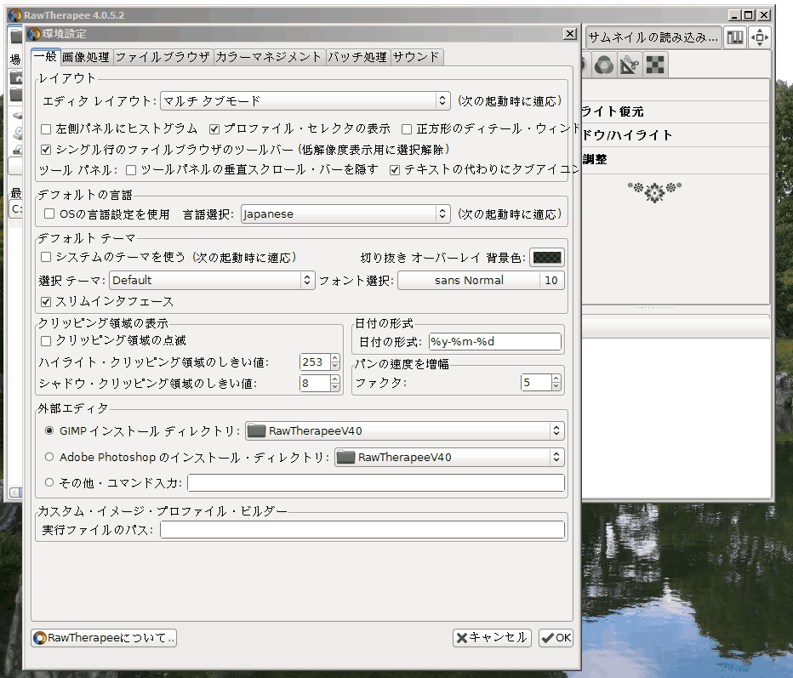
Task: Uncheck テキストの代わりにタブアイコン option
Action: click(395, 170)
